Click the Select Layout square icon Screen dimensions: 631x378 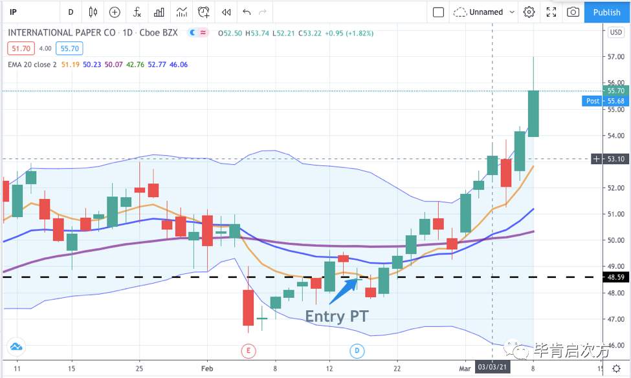[x=438, y=12]
